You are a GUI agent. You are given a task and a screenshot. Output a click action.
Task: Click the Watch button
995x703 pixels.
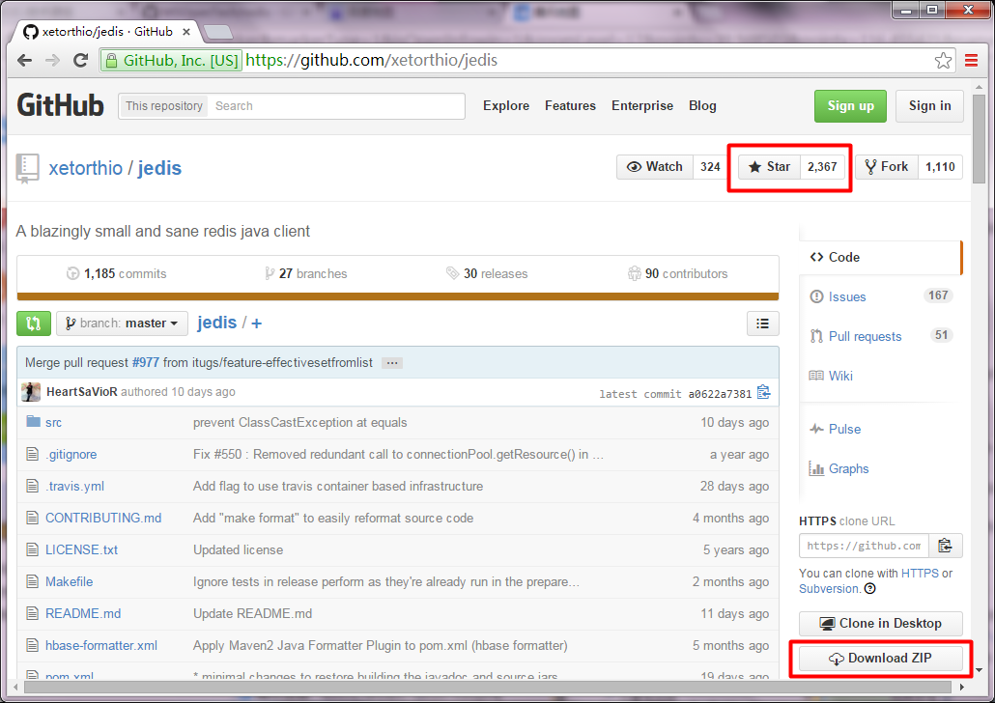pos(655,167)
